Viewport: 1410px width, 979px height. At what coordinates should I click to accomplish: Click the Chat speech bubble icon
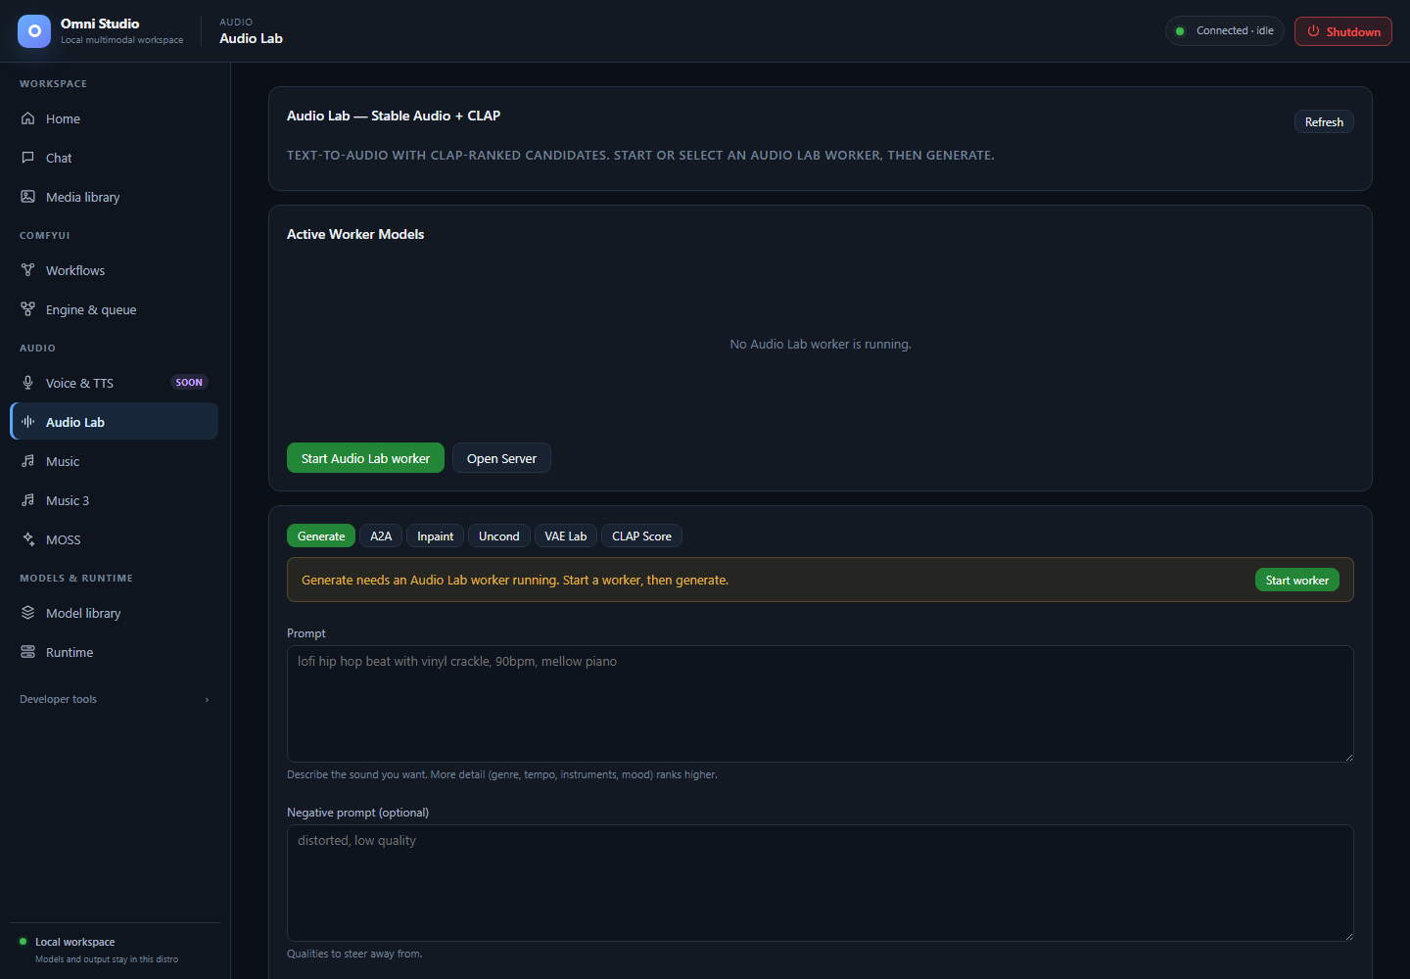click(x=28, y=158)
